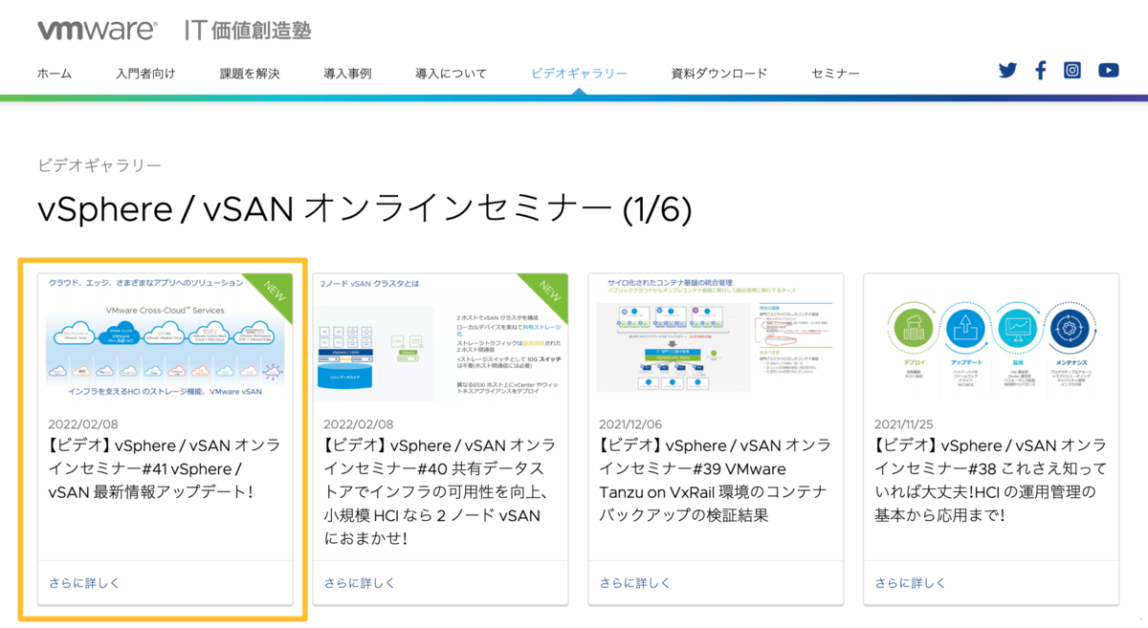Screen dimensions: 1148x628
Task: Select the ビデオギャラリー menu item
Action: (579, 74)
